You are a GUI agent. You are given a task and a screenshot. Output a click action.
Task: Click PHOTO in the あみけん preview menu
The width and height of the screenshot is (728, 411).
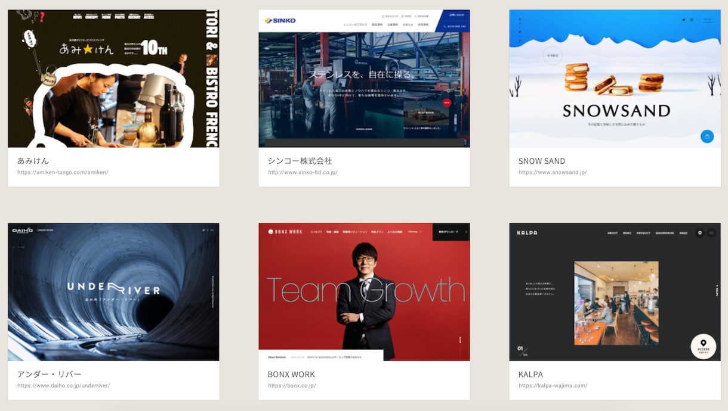click(120, 17)
